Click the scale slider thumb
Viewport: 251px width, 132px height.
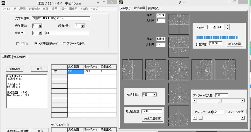point(201,118)
